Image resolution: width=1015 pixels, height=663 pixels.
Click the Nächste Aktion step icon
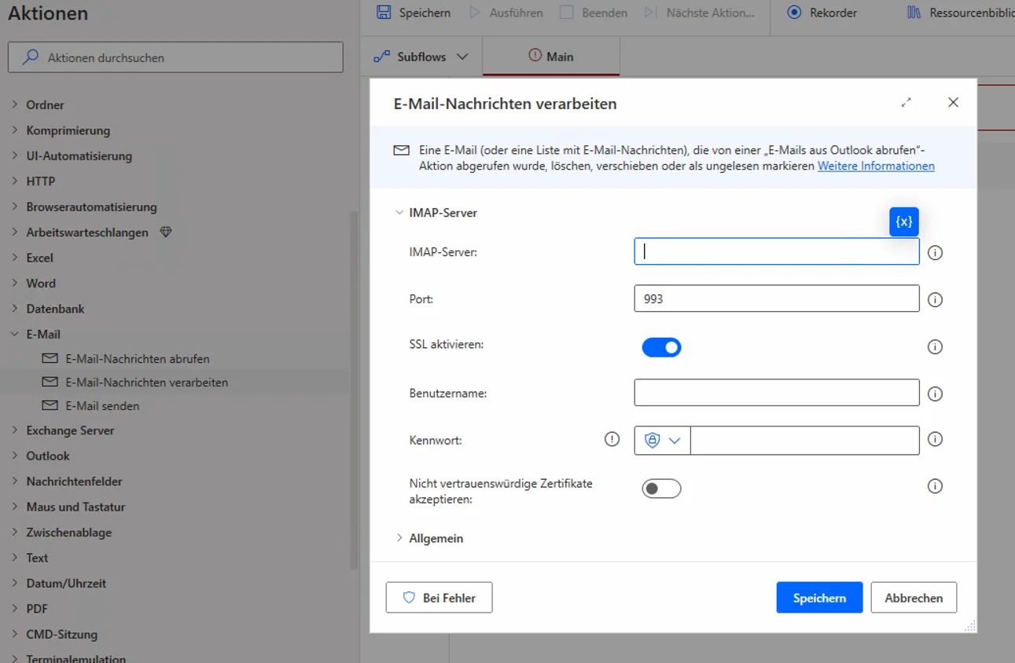tap(651, 13)
